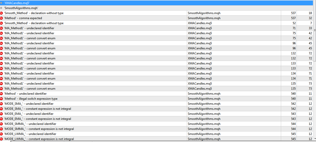Click line number 132 in 'MA_Method1' undeclared row
This screenshot has width=316, height=142.
293,53
